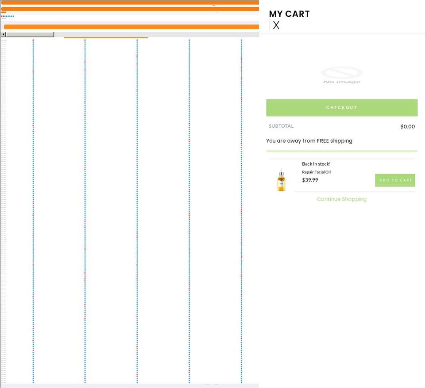Add the Repair Facial Oil to cart
The width and height of the screenshot is (425, 388).
[x=395, y=180]
